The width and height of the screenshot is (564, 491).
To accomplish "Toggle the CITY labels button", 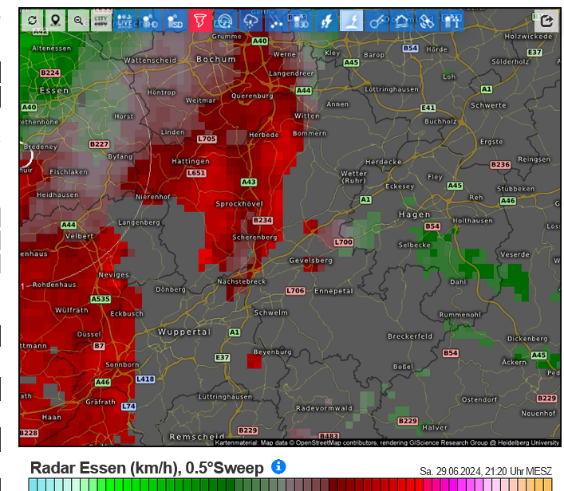I will click(x=102, y=20).
